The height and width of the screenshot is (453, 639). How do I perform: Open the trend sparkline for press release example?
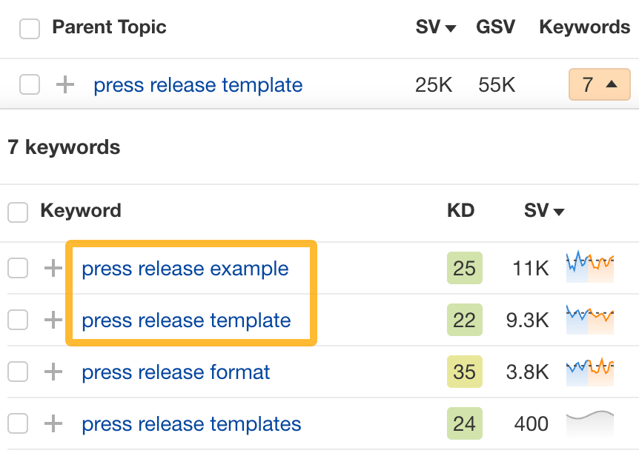(589, 268)
